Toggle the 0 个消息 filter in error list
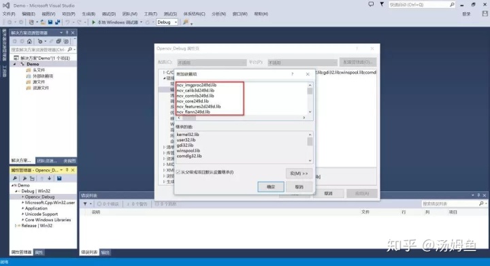 pyautogui.click(x=165, y=204)
